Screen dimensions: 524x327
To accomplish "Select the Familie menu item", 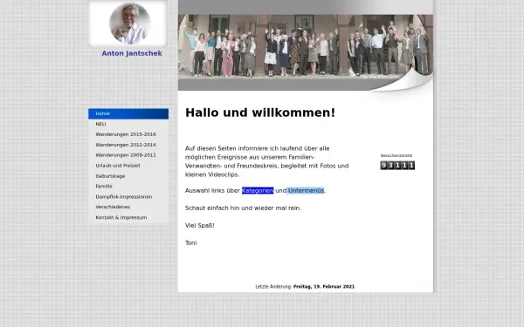I will click(x=128, y=187).
